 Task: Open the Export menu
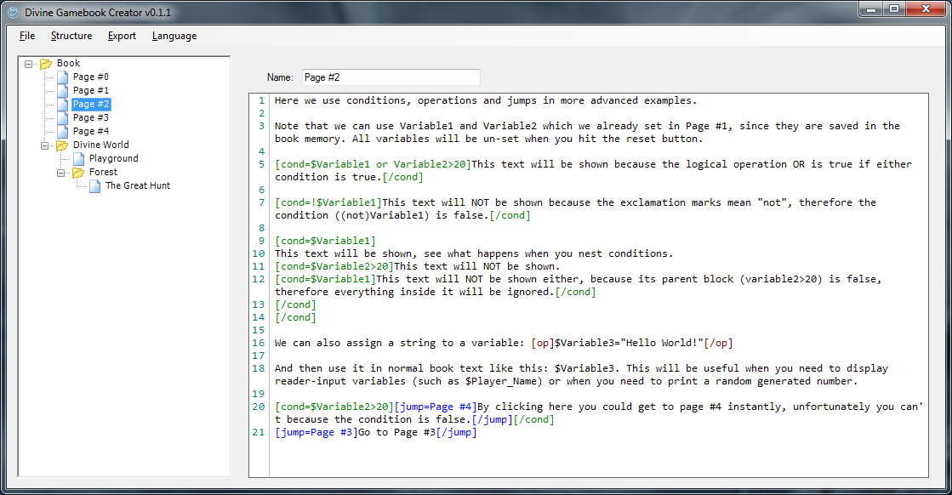122,36
